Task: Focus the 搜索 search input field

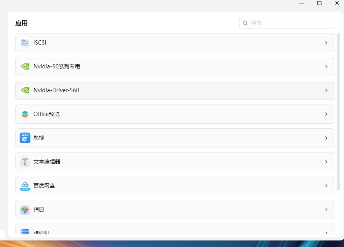Action: pos(287,23)
